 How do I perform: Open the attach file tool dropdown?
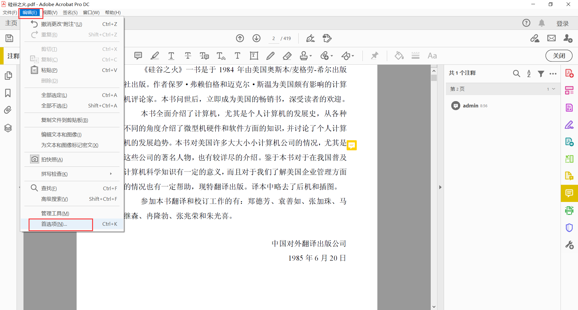click(327, 56)
